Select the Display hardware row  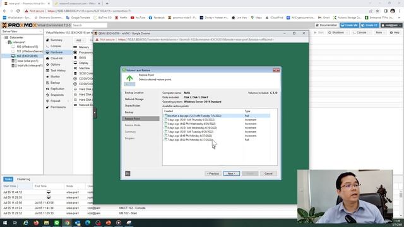point(83,63)
